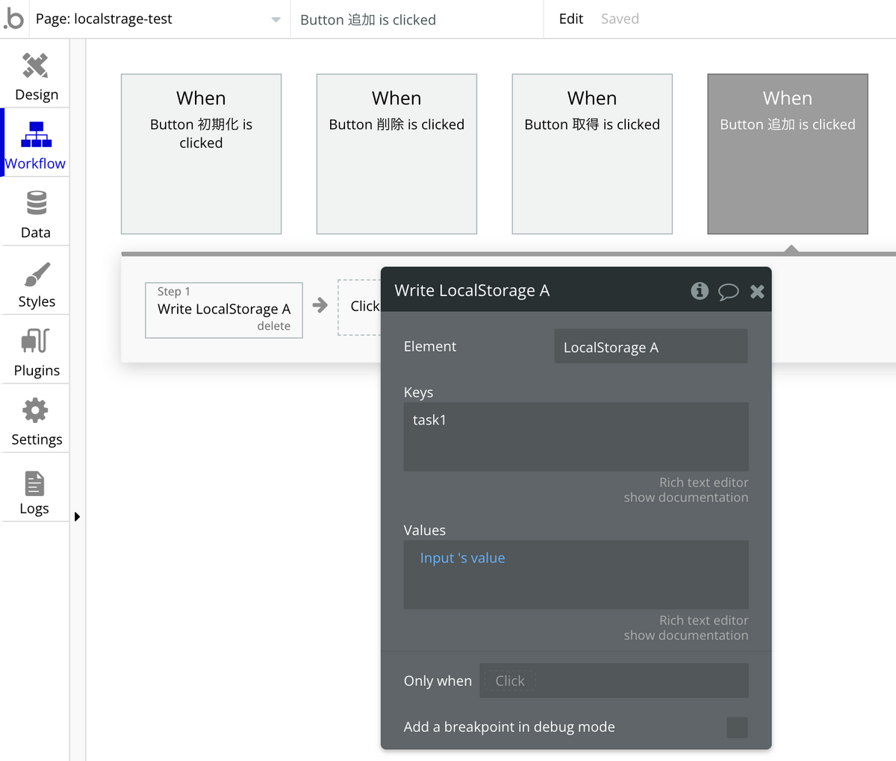Click the info icon in Write LocalStorage A panel
This screenshot has height=761, width=896.
tap(700, 291)
